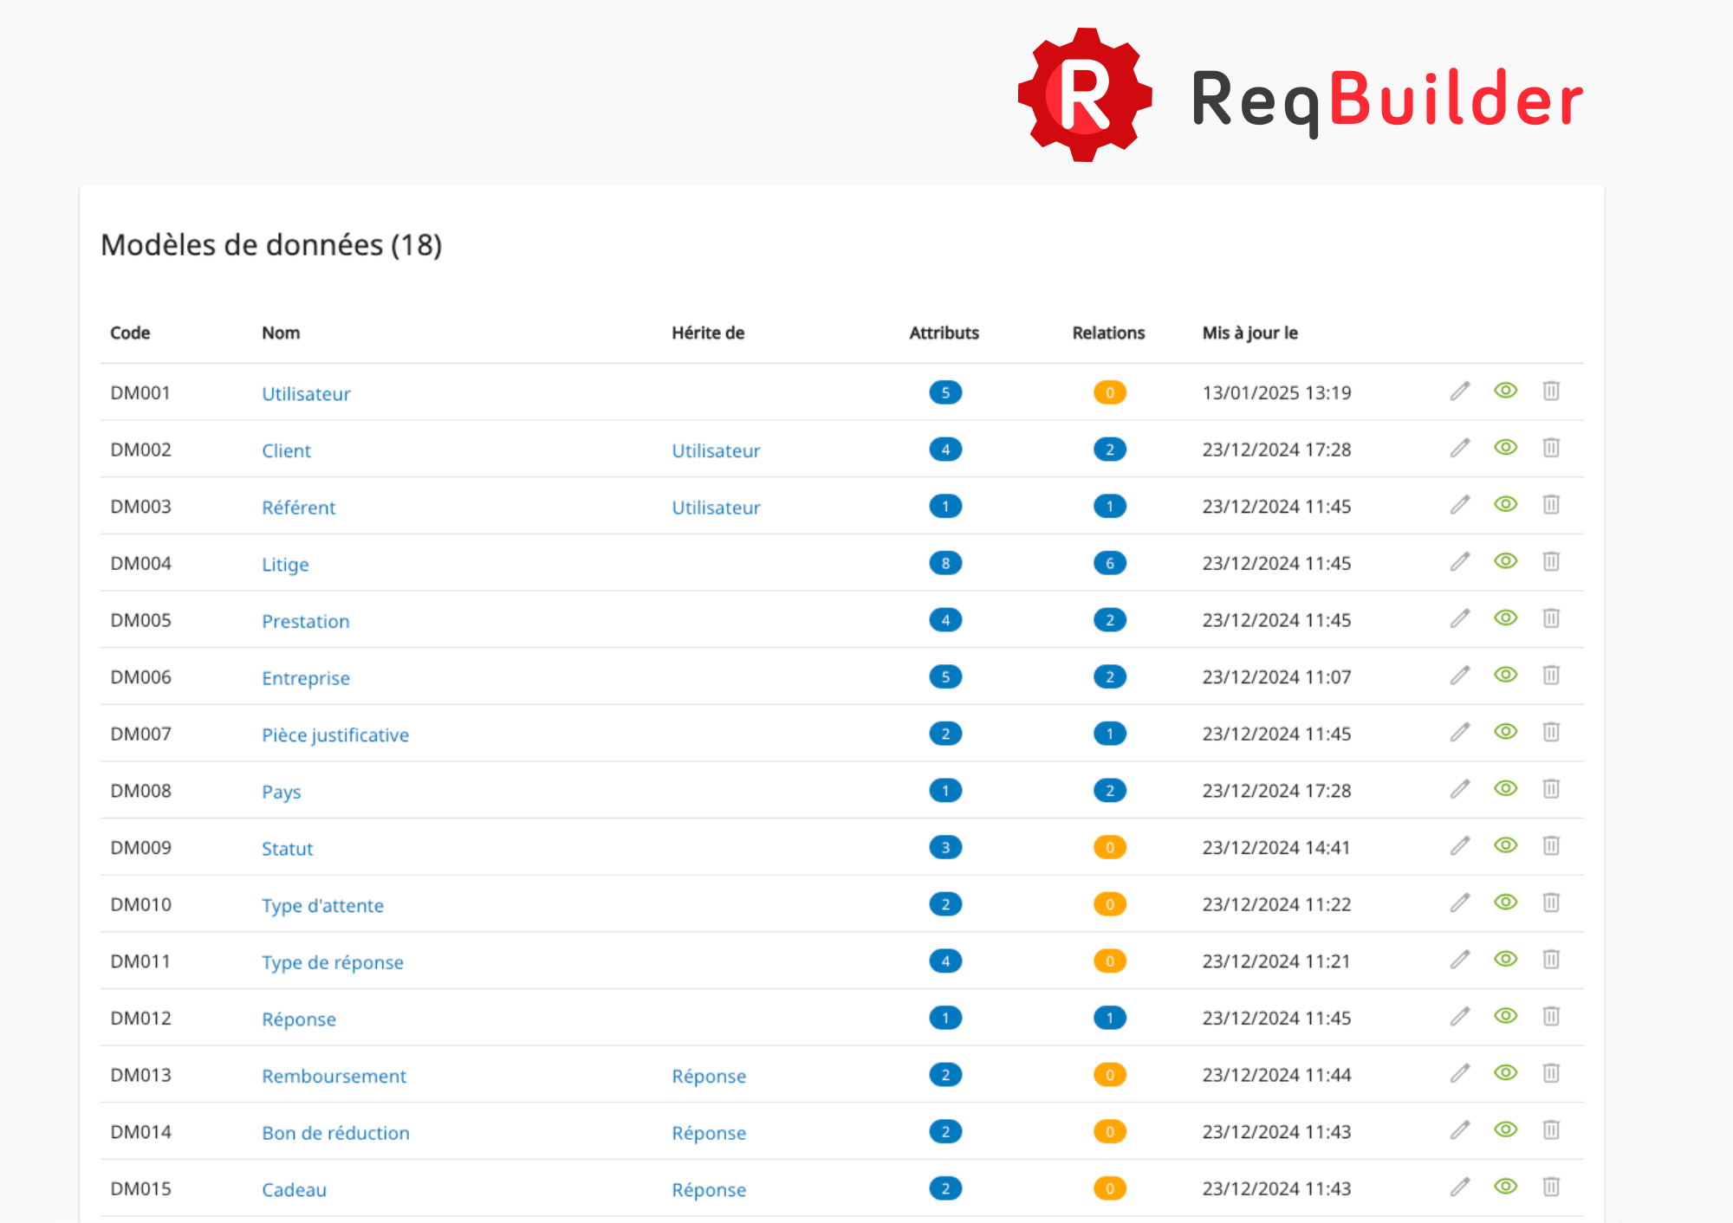Click the pencil icon for Référent
The image size is (1733, 1223).
[x=1460, y=505]
